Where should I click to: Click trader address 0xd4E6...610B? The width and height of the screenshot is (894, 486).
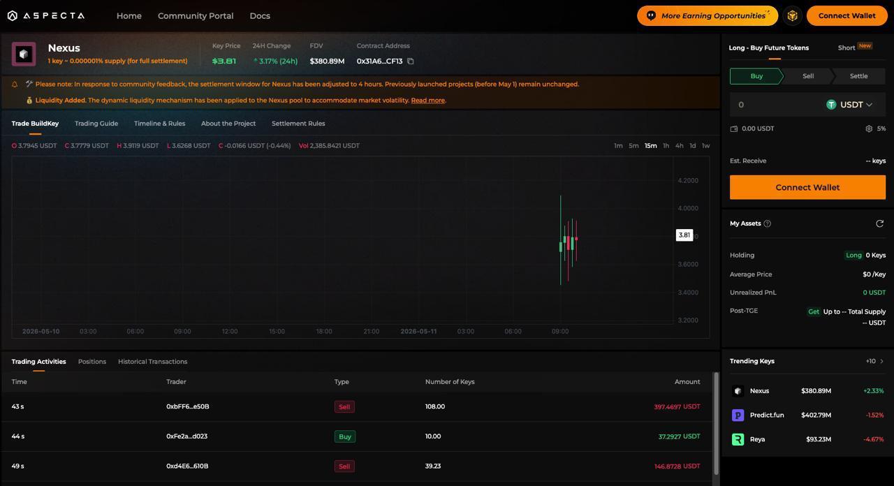coord(187,466)
